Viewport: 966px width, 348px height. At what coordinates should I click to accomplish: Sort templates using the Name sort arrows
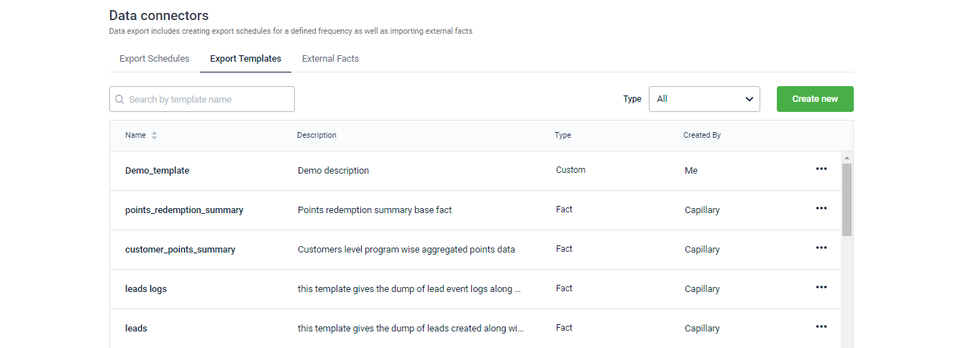154,135
